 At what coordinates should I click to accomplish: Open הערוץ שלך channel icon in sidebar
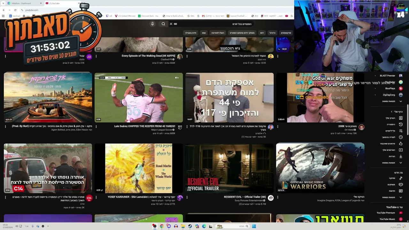tap(401, 118)
